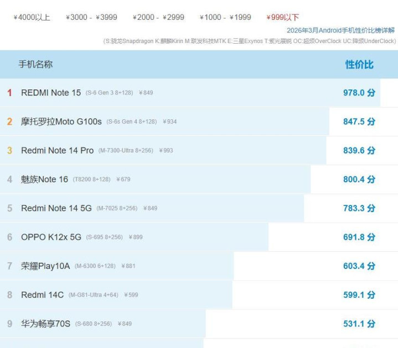The width and height of the screenshot is (398, 348).
Task: Click the 手机名称 column header
Action: click(35, 64)
